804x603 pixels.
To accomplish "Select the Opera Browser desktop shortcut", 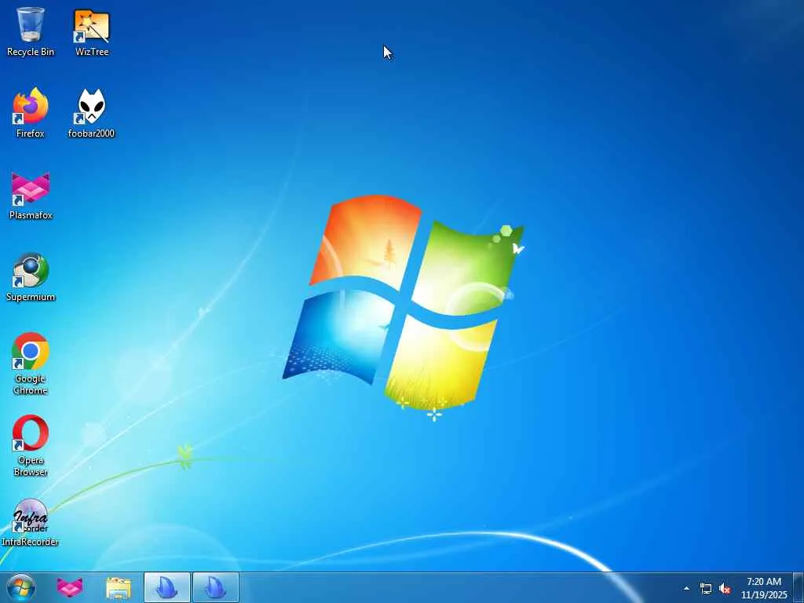I will tap(31, 446).
